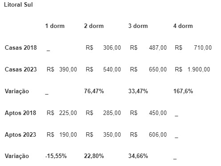Image resolution: width=221 pixels, height=166 pixels.
Task: Click the Litoral Sul title
Action: click(x=18, y=4)
